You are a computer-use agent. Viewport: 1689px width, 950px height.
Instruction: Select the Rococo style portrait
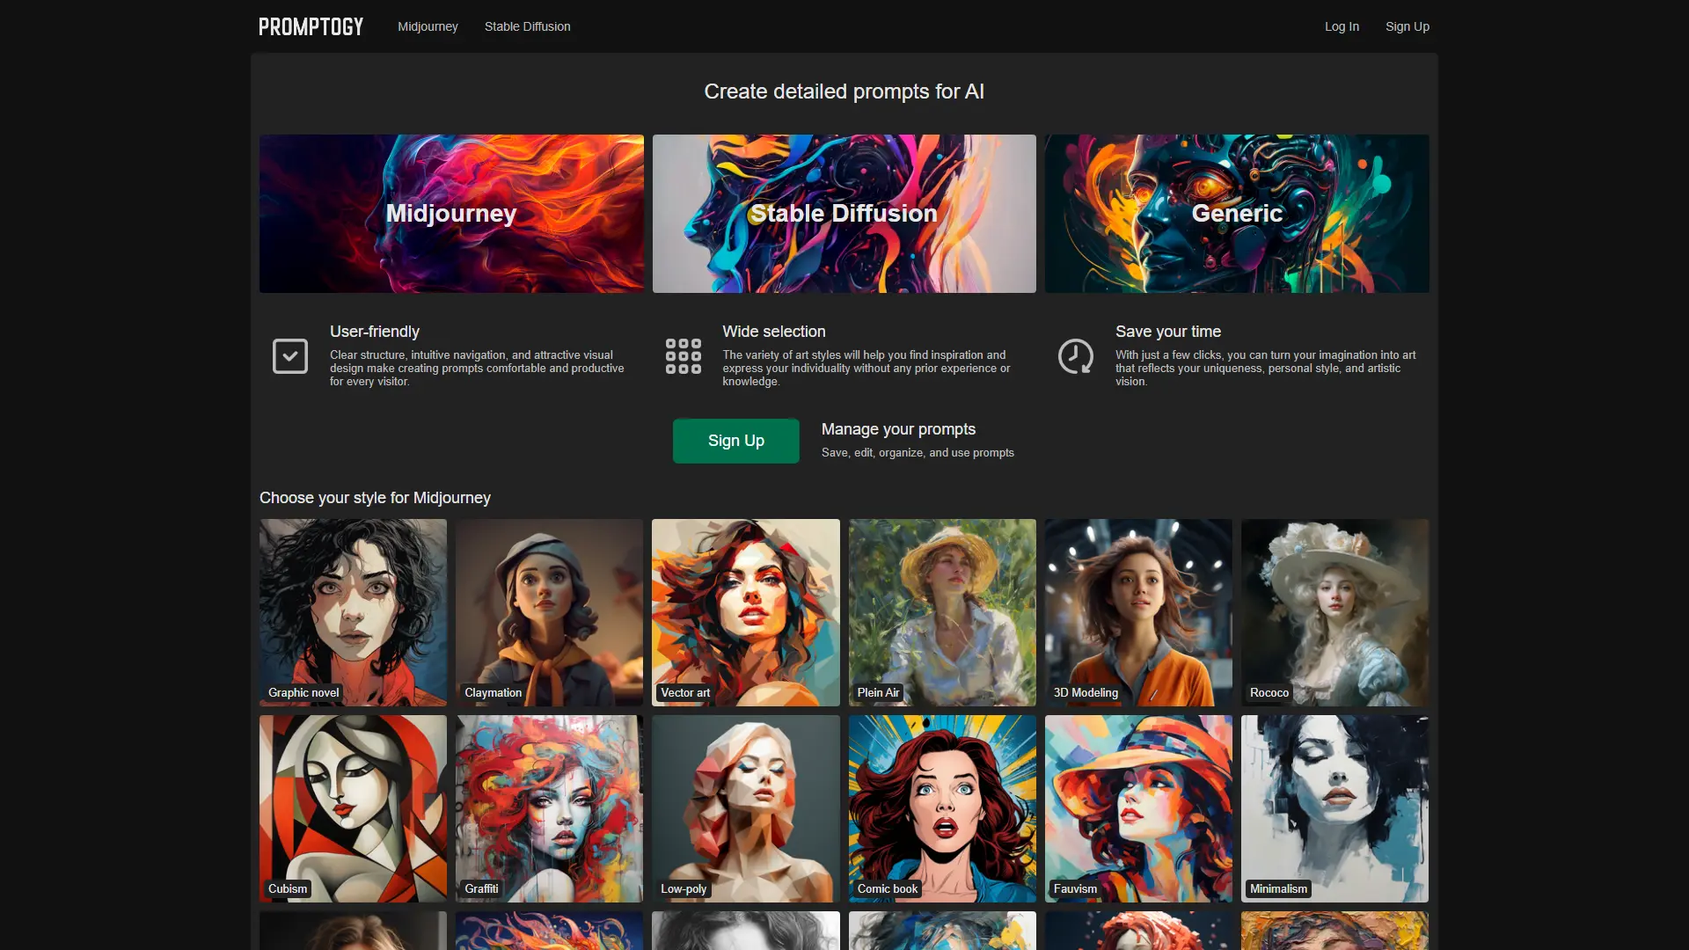pos(1334,612)
